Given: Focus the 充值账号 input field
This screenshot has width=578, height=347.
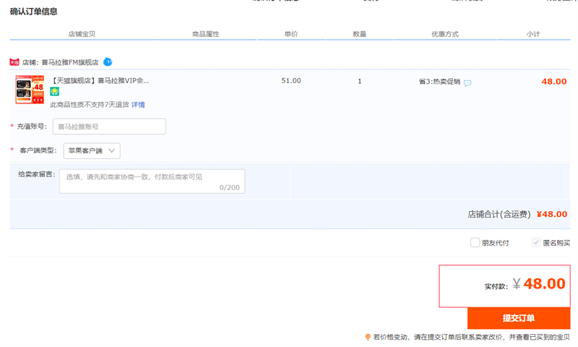Looking at the screenshot, I should (x=109, y=127).
